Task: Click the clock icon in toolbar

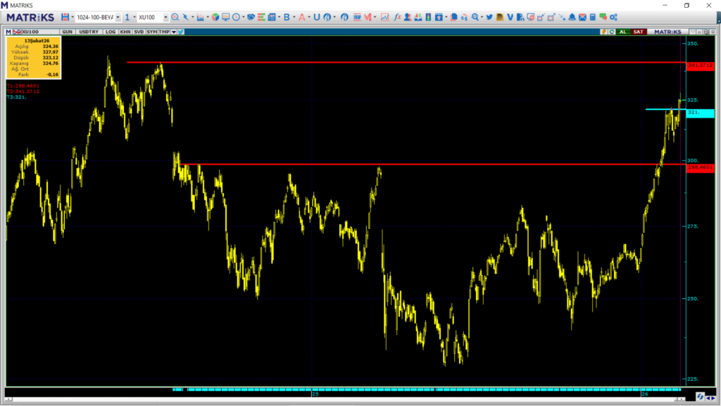Action: pyautogui.click(x=236, y=17)
